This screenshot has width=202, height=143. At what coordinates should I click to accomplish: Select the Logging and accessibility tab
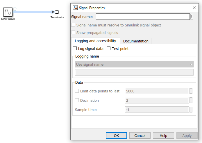95,41
